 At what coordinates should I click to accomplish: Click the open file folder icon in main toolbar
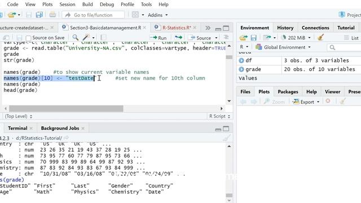(12, 15)
